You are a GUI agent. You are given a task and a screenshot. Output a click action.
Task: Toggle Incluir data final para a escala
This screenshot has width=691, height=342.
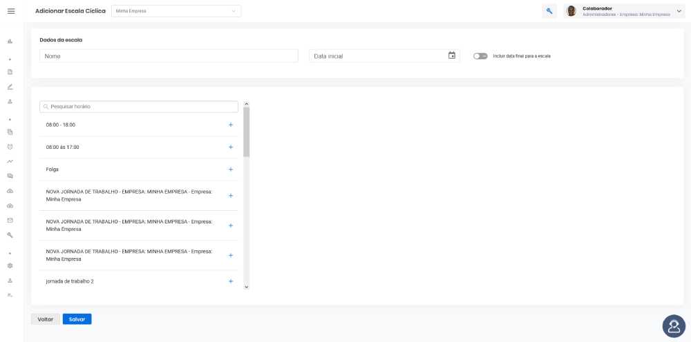tap(480, 57)
